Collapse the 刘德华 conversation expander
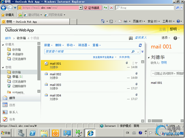Viewport: 185px width, 138px height. coord(149,58)
